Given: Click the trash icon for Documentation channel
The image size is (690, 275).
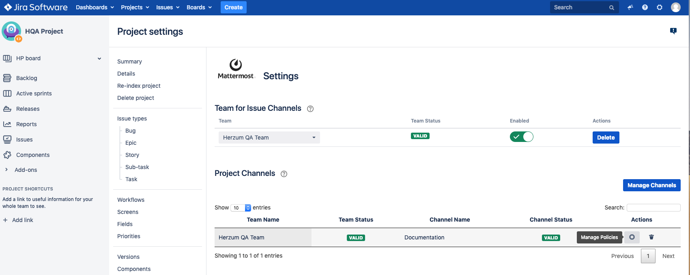Looking at the screenshot, I should click(x=651, y=237).
